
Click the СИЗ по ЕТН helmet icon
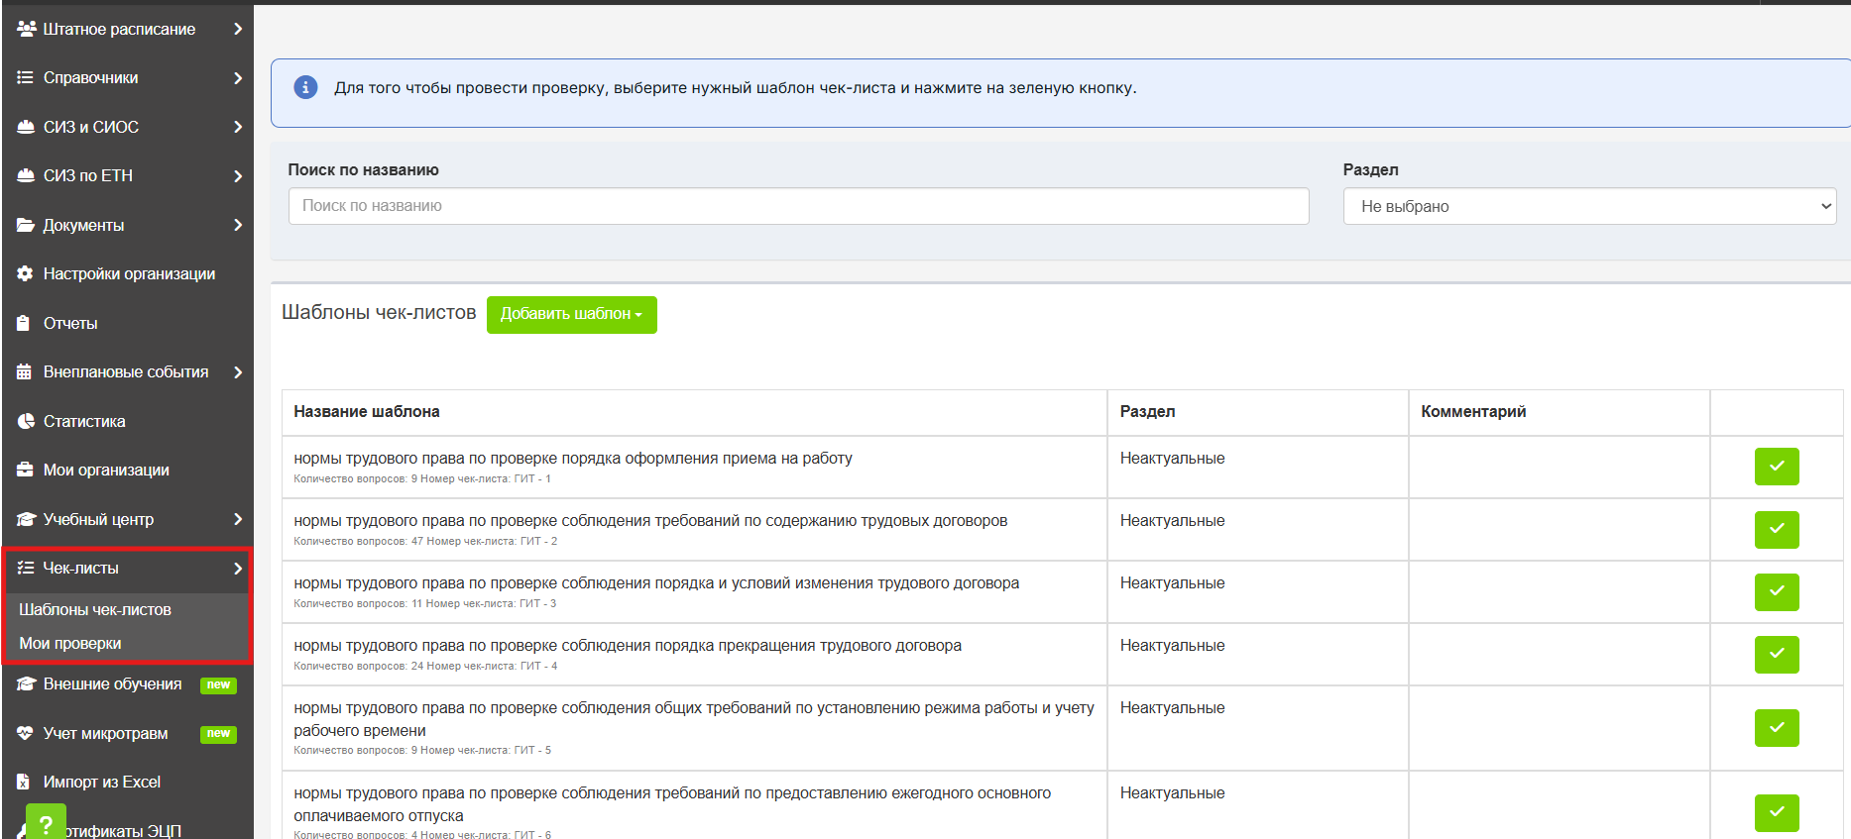click(x=26, y=175)
